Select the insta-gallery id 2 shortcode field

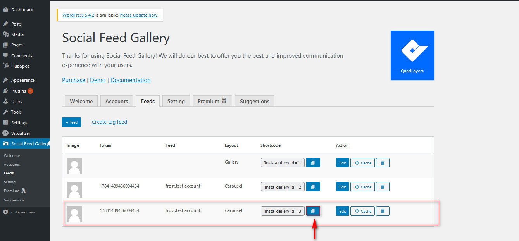coord(283,187)
